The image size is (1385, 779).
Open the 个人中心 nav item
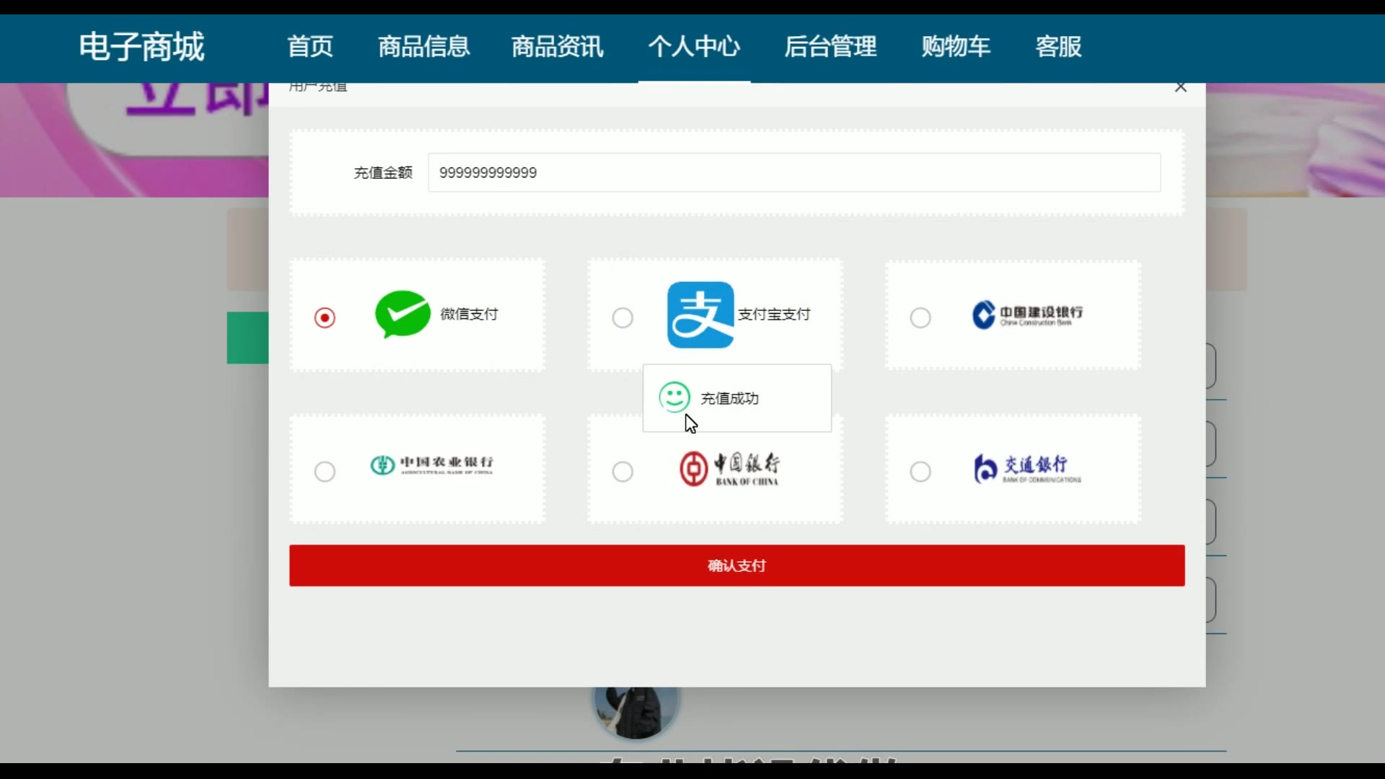click(694, 47)
